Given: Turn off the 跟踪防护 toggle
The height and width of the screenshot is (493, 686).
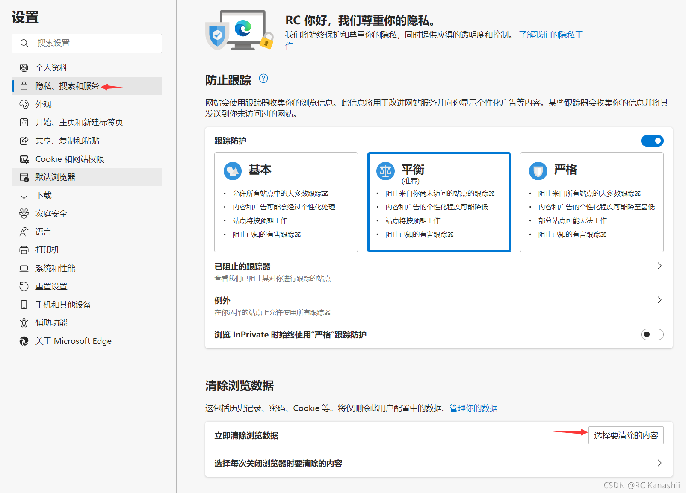Looking at the screenshot, I should 652,141.
